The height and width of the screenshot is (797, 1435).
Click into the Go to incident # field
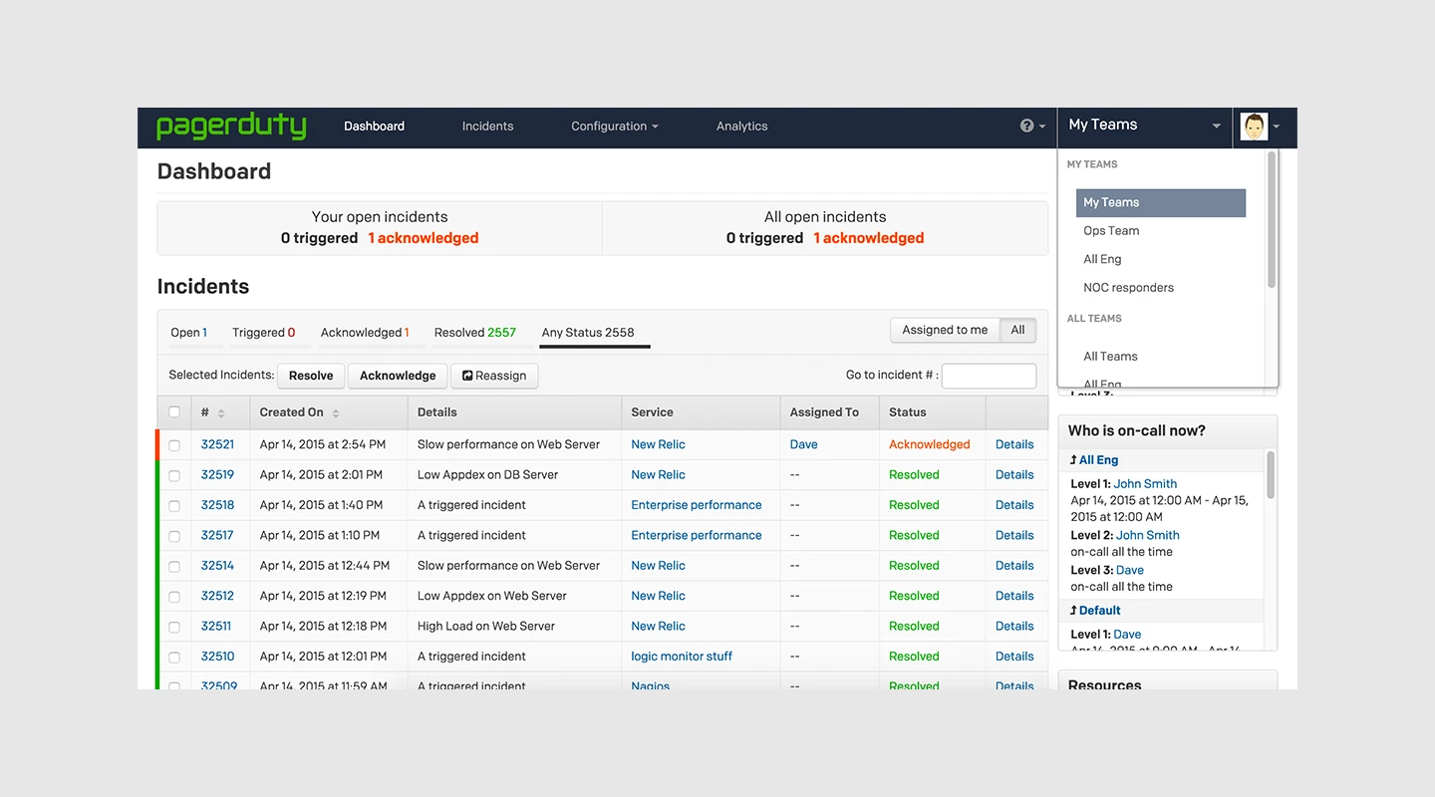pos(989,376)
